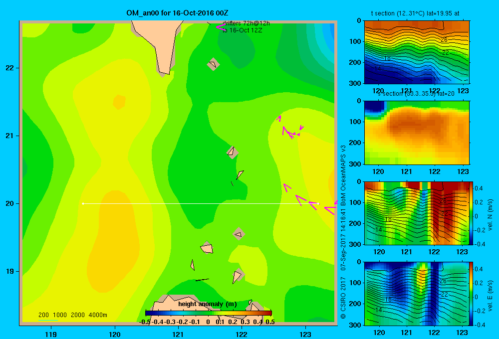Click longitude label 121 on main map axis

click(x=178, y=334)
